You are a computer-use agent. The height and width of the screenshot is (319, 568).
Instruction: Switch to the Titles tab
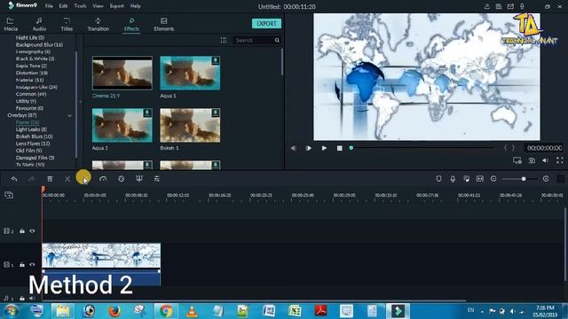pos(67,24)
